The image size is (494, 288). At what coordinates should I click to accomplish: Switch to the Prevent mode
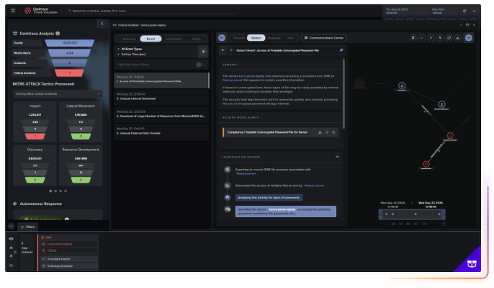(239, 38)
